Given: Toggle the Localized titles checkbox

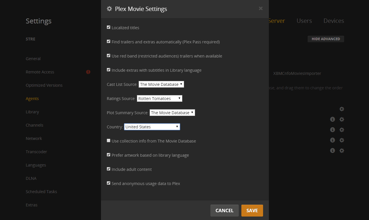Looking at the screenshot, I should coord(109,27).
